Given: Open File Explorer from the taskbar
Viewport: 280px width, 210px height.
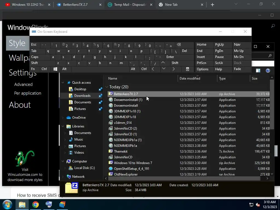Looking at the screenshot, I should click(x=22, y=205).
